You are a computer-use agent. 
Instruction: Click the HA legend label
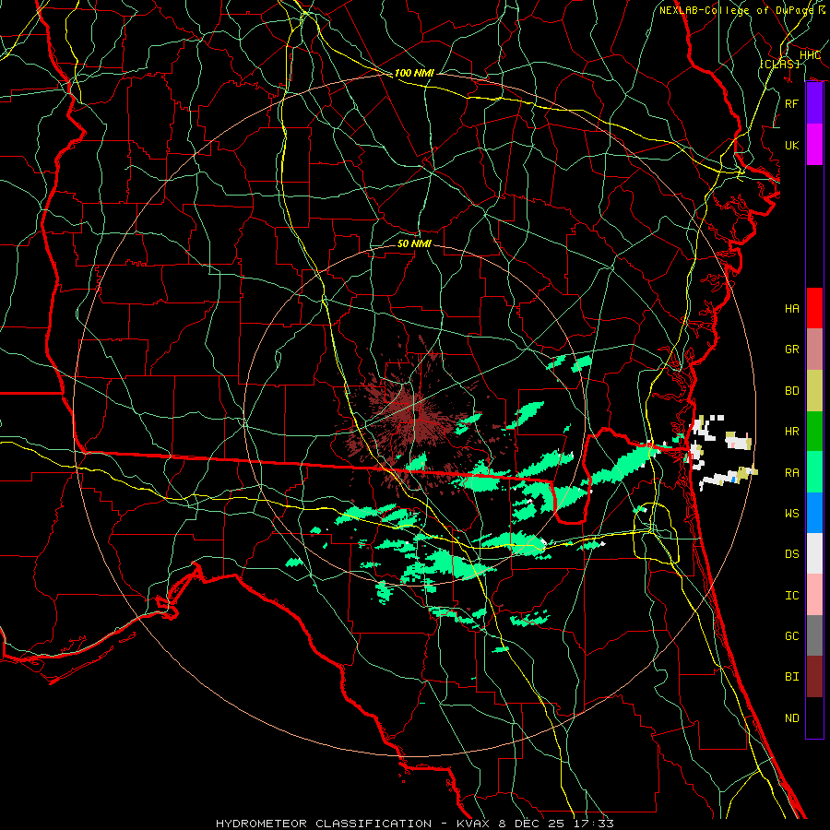[791, 309]
